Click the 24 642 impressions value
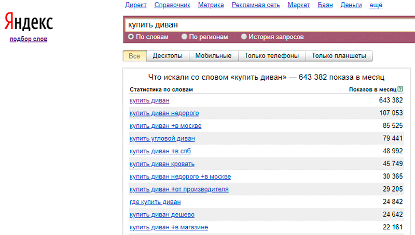This screenshot has width=415, height=235. coord(393,214)
